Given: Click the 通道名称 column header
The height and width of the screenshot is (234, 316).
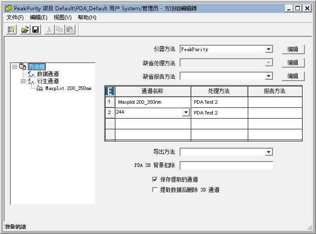Looking at the screenshot, I should pyautogui.click(x=153, y=91).
